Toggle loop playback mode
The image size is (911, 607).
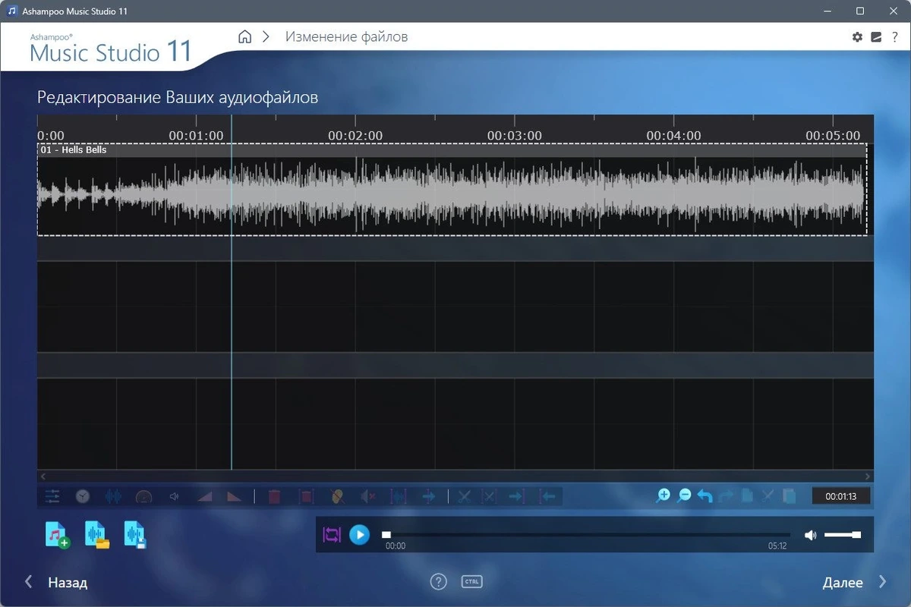point(332,535)
